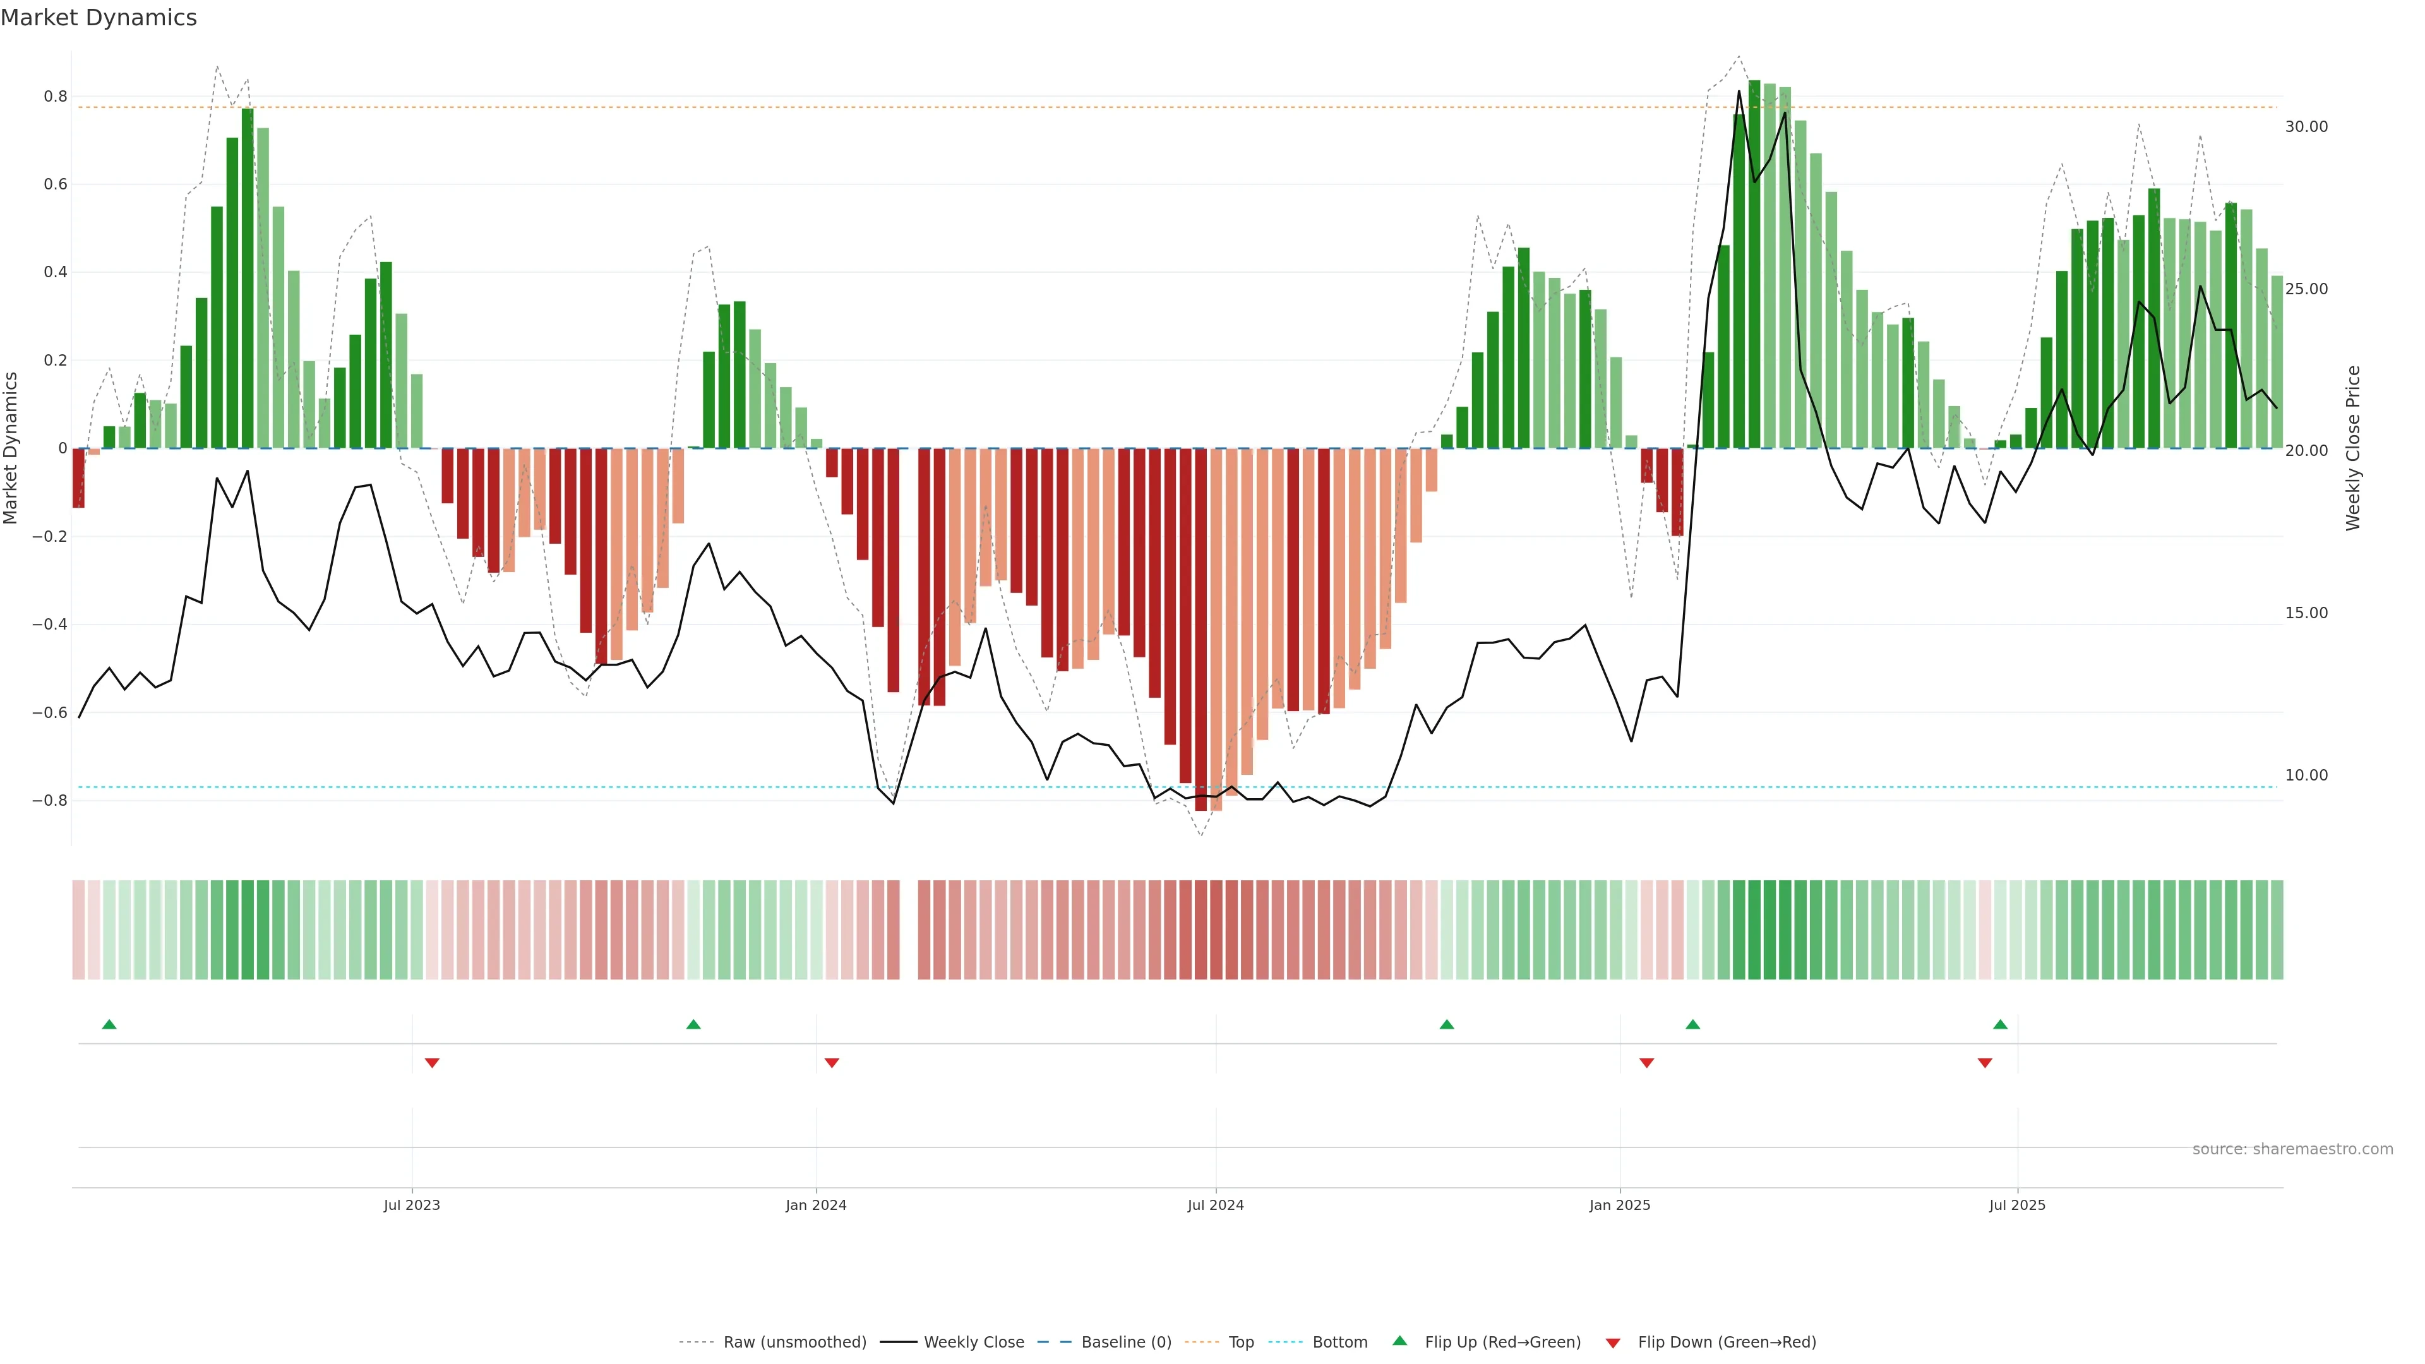Toggle the Flip Up (Red→Green) legend item

[x=1502, y=1343]
